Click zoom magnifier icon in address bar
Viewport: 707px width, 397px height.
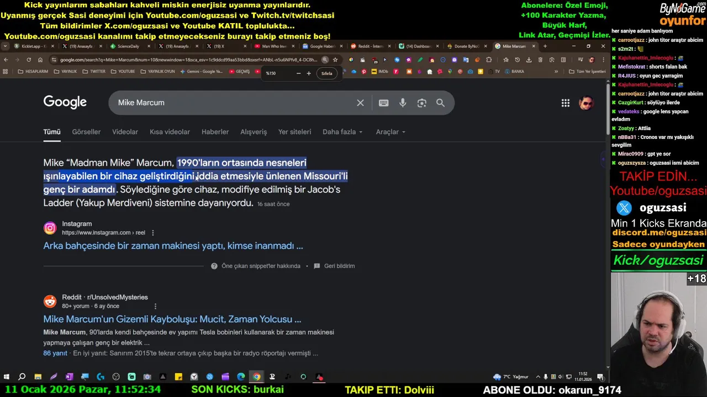pyautogui.click(x=325, y=60)
